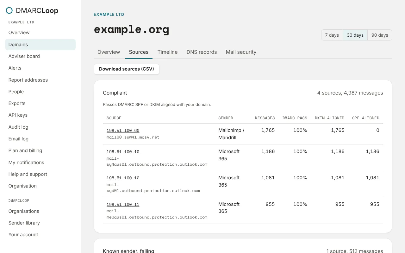The image size is (405, 253).
Task: Open My notifications
Action: click(40, 163)
